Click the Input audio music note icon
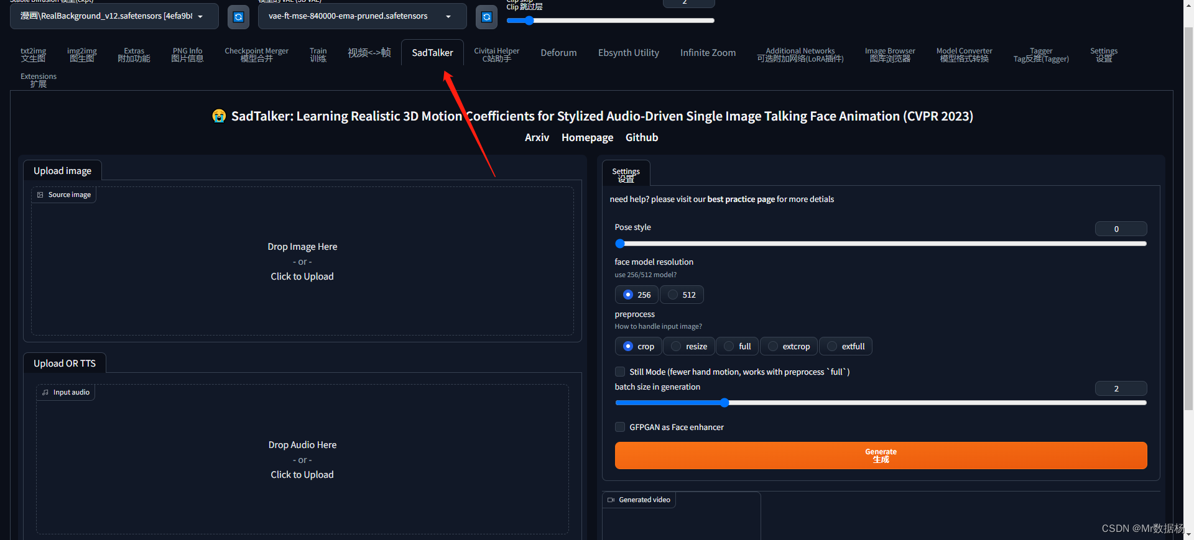 tap(45, 393)
